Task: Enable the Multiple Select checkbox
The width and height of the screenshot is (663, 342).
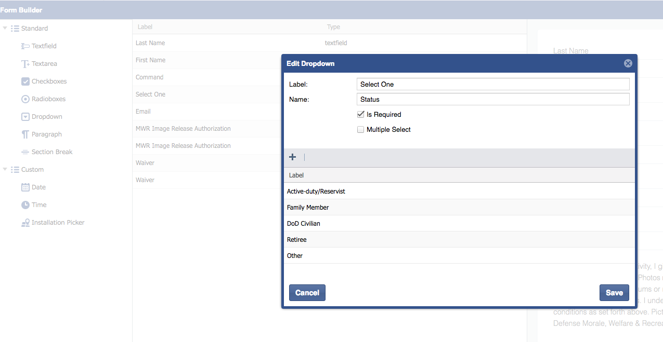Action: [x=360, y=130]
